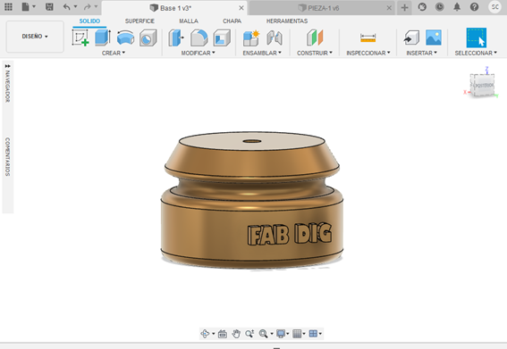Select the Hole tool icon
The height and width of the screenshot is (349, 507).
pyautogui.click(x=148, y=37)
